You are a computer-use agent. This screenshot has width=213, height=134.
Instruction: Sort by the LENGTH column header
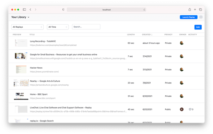(131, 34)
